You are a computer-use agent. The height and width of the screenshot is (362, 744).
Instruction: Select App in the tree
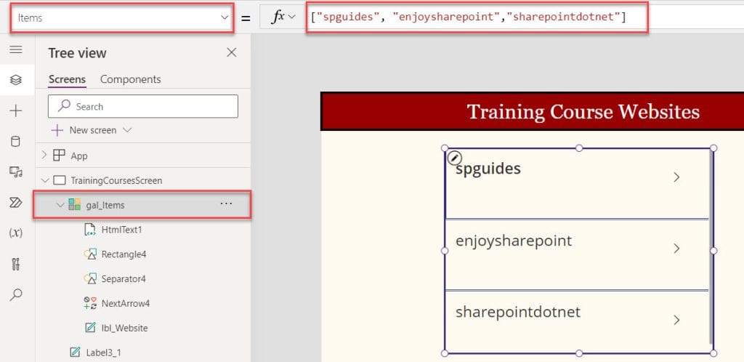(78, 156)
